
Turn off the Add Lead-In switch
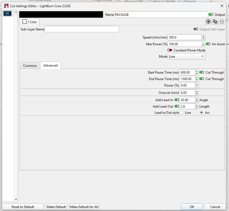click(177, 100)
